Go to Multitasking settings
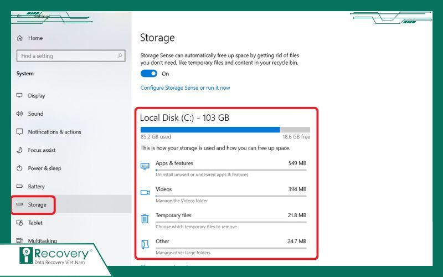443x277 pixels. tap(43, 241)
